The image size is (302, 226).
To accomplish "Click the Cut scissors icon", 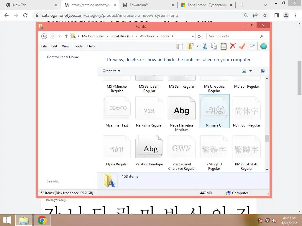I will tap(205, 46).
